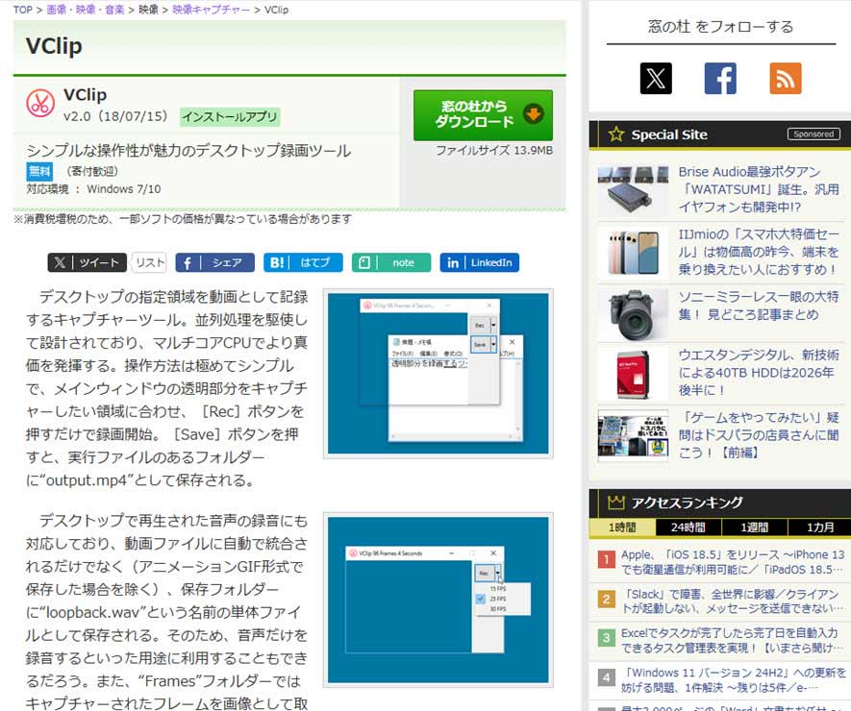Open ranking 1 Apple iOS 18.5 article
Image resolution: width=851 pixels, height=711 pixels.
coord(733,562)
